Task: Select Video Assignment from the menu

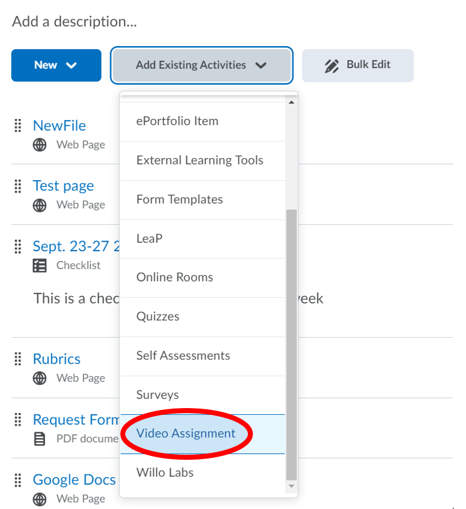Action: pyautogui.click(x=186, y=434)
